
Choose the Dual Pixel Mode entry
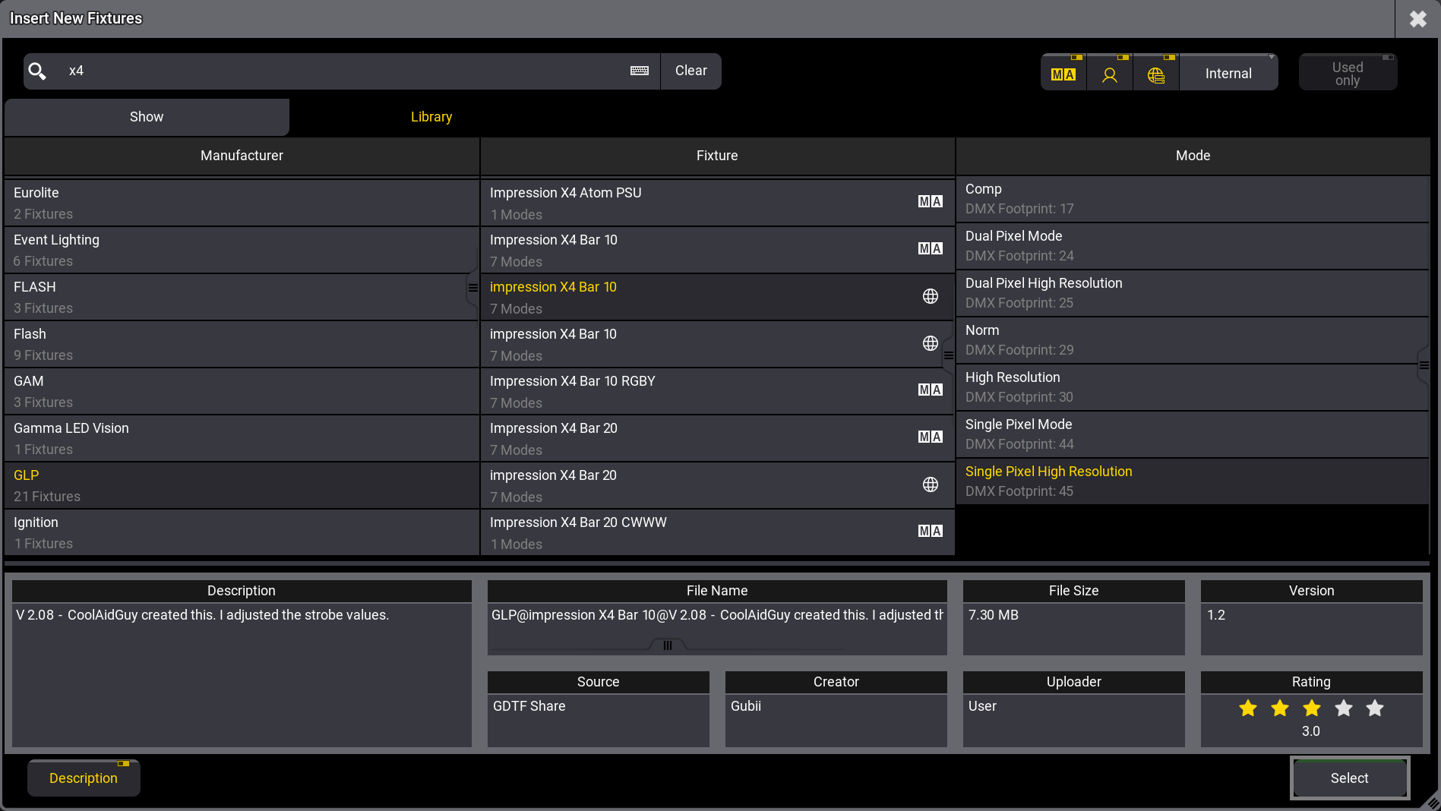pos(1192,246)
